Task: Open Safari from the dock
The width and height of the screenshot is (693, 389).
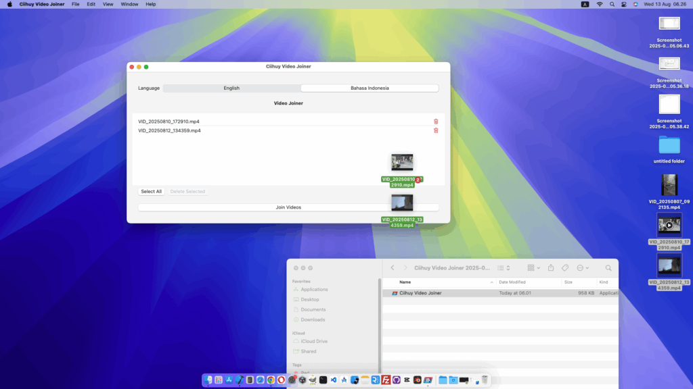Action: click(x=261, y=380)
